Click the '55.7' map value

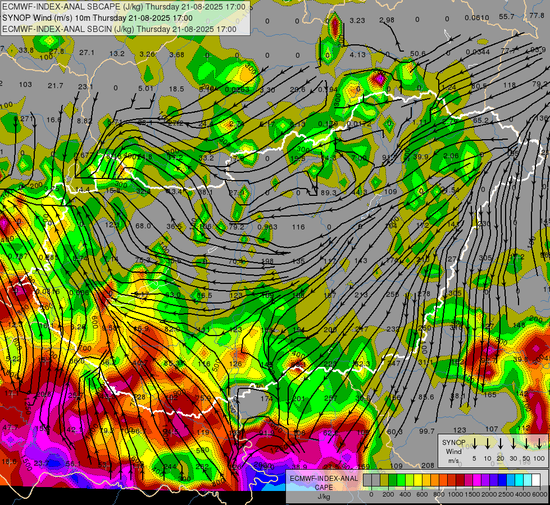coord(507,16)
